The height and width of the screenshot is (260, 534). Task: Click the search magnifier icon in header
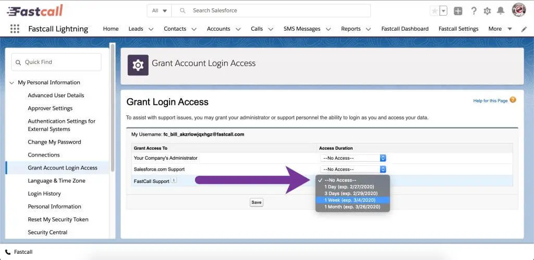(183, 10)
